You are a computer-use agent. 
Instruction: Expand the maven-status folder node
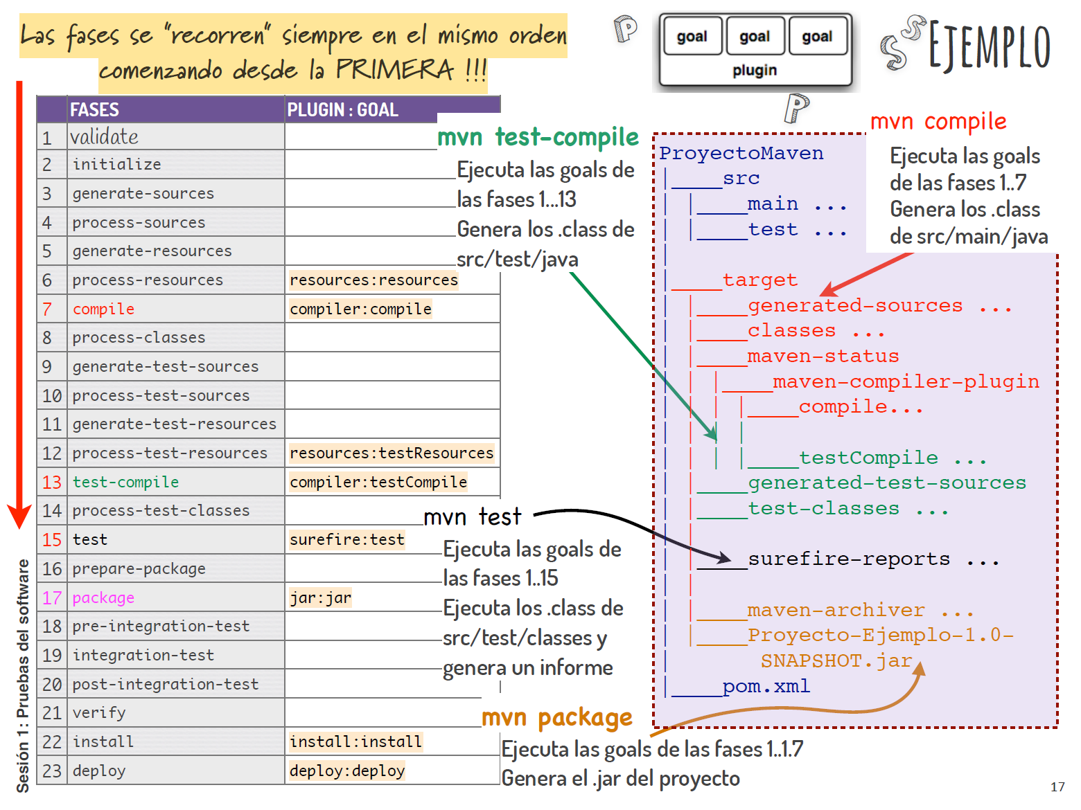[823, 357]
